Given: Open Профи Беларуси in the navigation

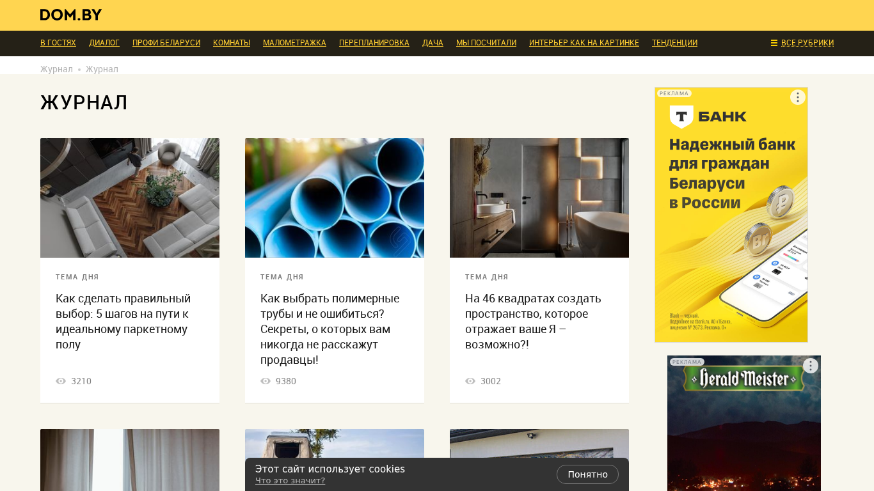Looking at the screenshot, I should pos(166,43).
